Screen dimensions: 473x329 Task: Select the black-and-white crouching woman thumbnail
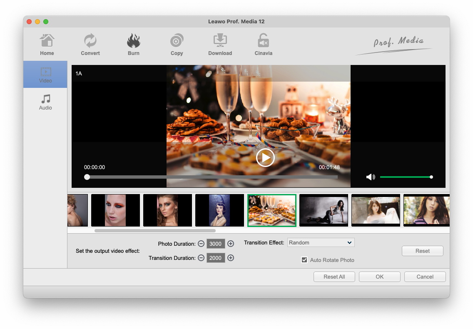click(x=324, y=210)
